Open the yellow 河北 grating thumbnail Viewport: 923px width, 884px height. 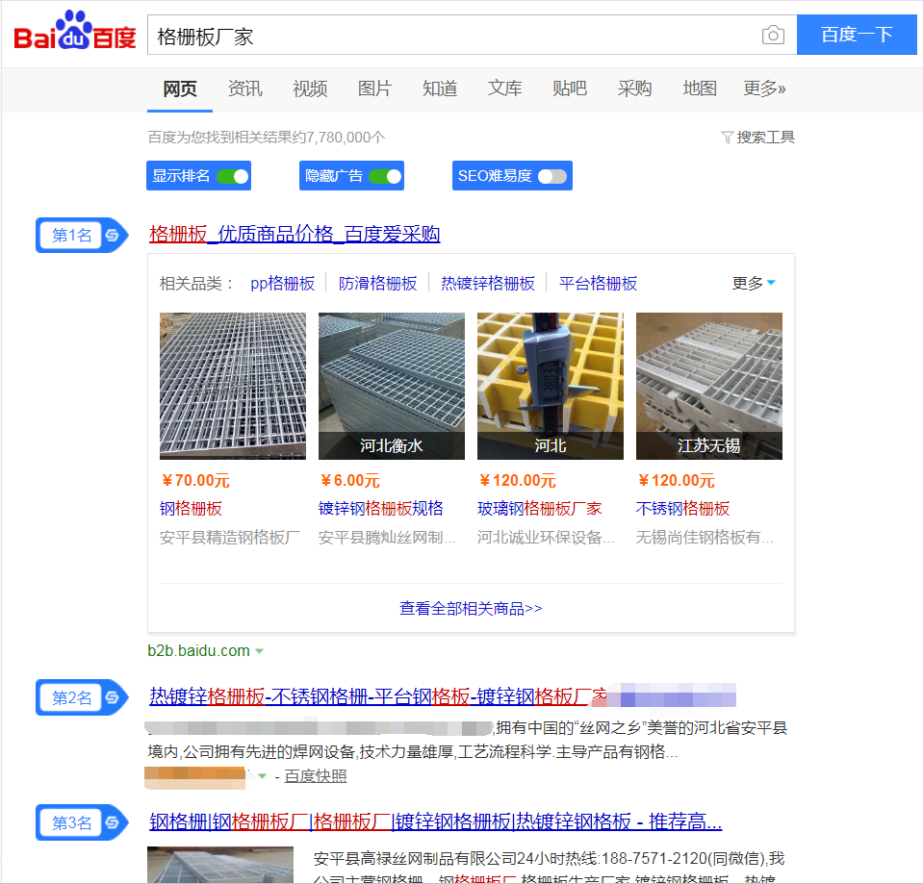point(551,386)
